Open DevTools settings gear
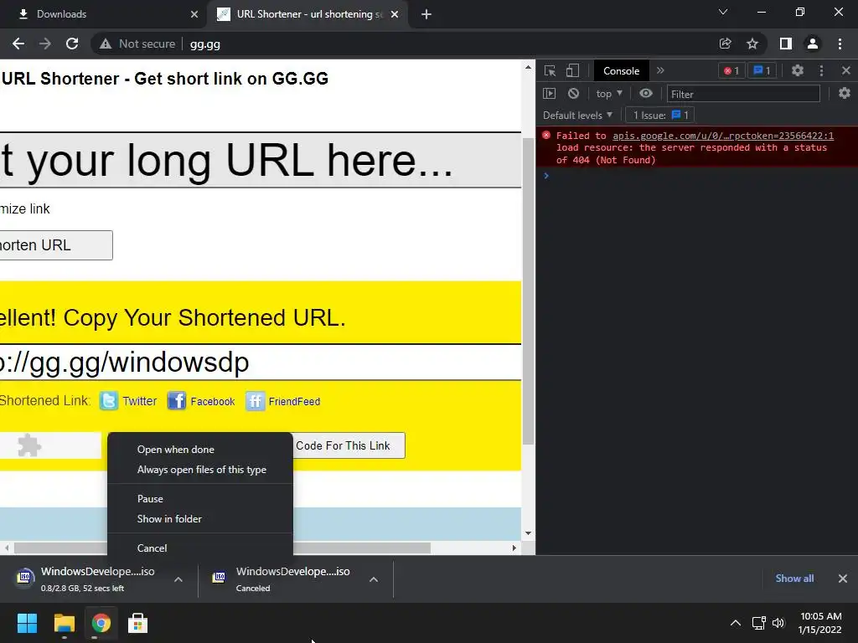The width and height of the screenshot is (858, 643). coord(798,70)
